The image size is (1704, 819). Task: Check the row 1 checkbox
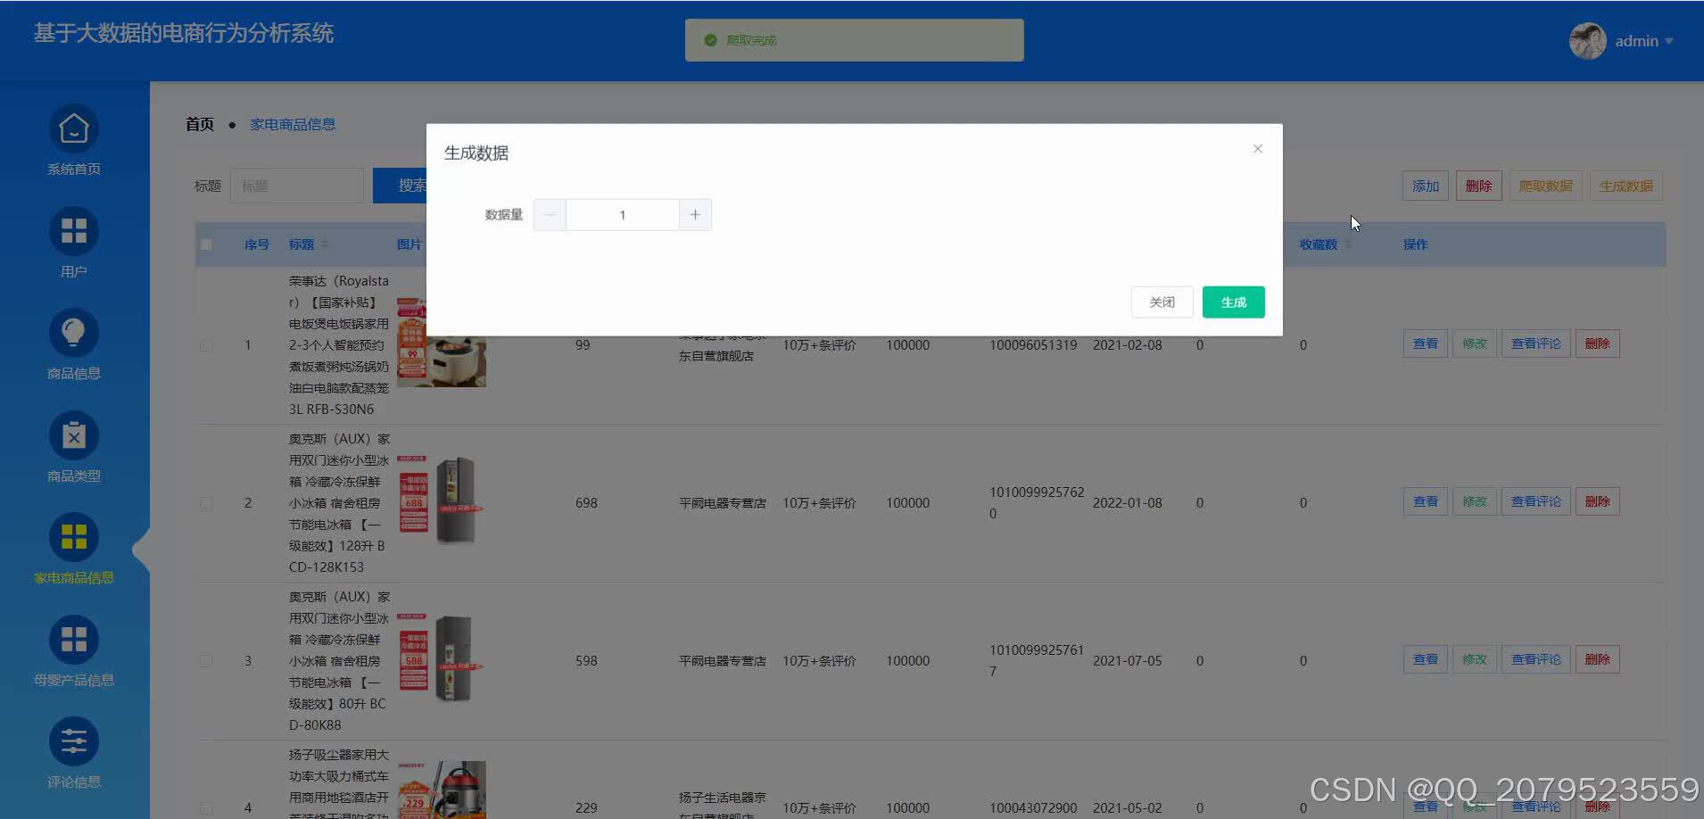pos(206,345)
